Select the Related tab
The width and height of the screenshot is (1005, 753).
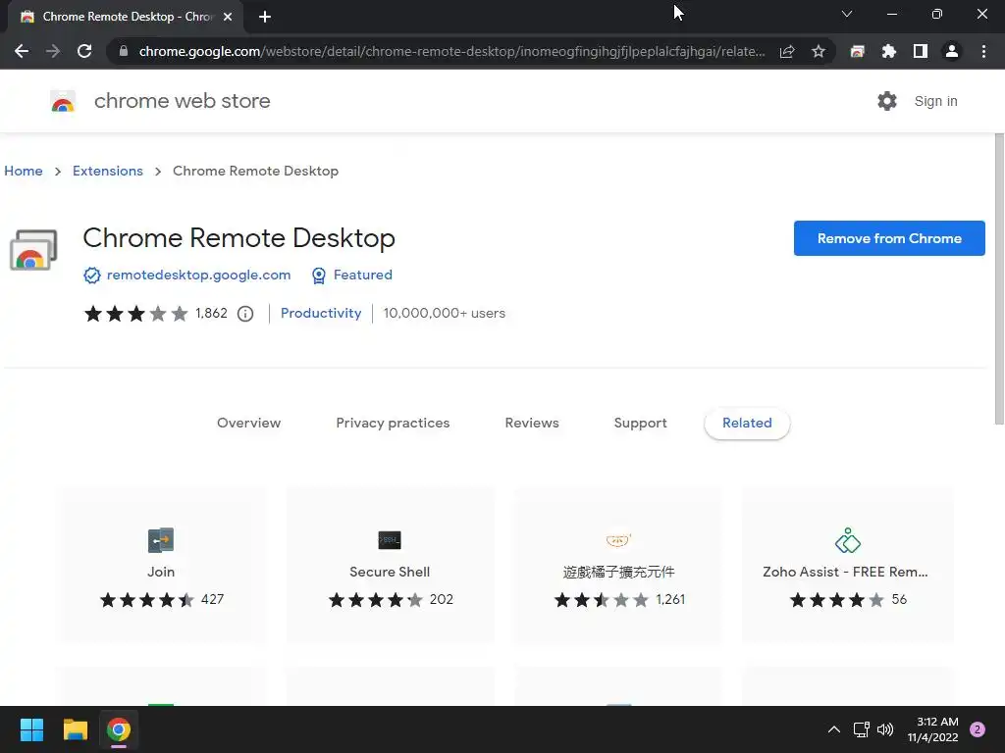click(x=747, y=424)
